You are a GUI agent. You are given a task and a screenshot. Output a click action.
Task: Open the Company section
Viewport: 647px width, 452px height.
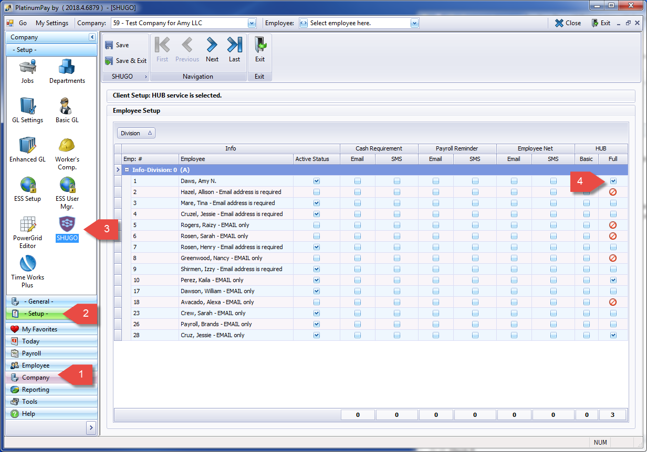[x=51, y=378]
